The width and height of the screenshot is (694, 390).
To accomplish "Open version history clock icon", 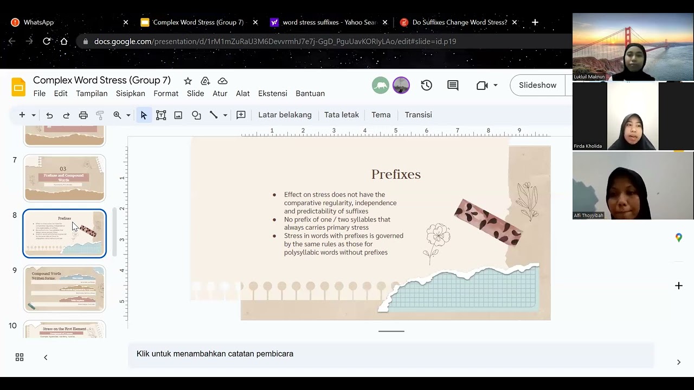I will point(427,85).
